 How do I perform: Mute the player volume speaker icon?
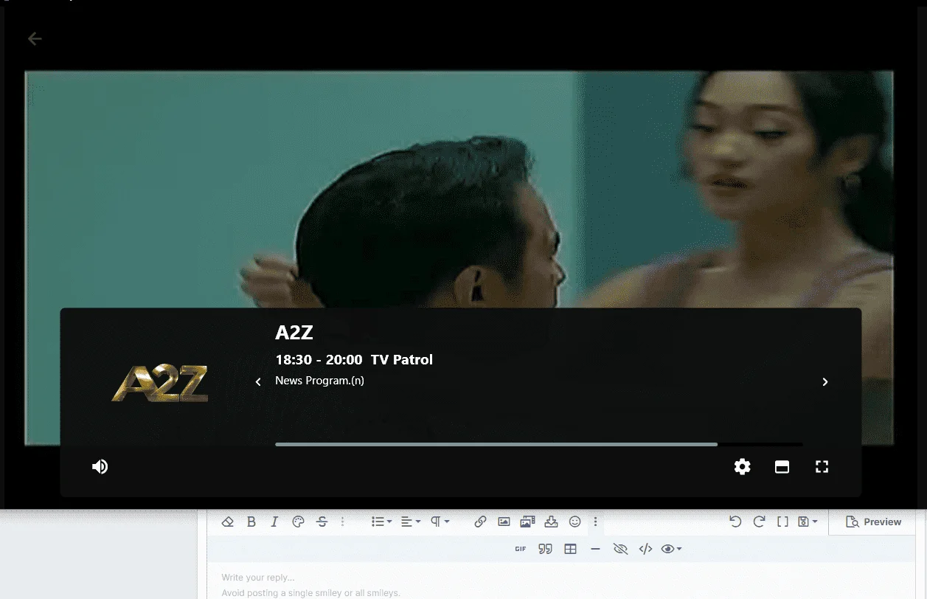click(100, 467)
